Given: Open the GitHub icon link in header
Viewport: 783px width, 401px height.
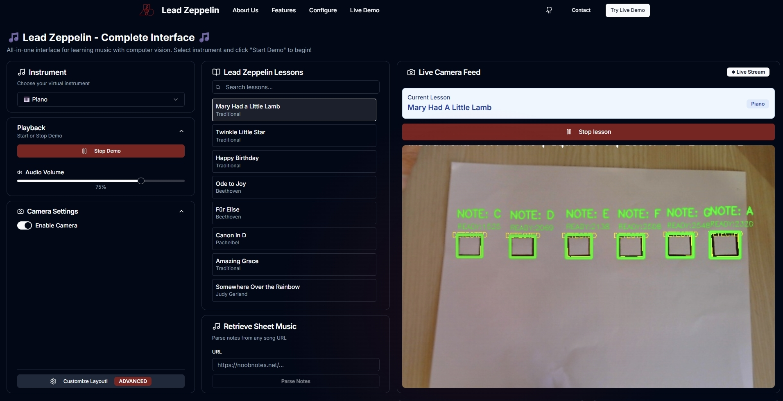Looking at the screenshot, I should click(549, 10).
